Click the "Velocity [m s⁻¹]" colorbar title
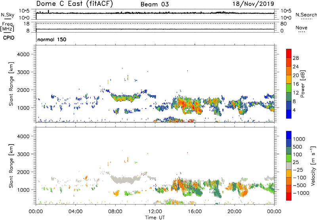Image resolution: width=317 pixels, height=220 pixels. [313, 166]
